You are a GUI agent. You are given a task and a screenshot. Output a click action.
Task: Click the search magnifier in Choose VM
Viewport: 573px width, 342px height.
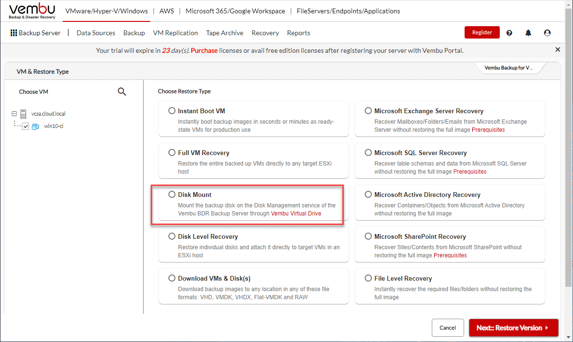tap(122, 92)
